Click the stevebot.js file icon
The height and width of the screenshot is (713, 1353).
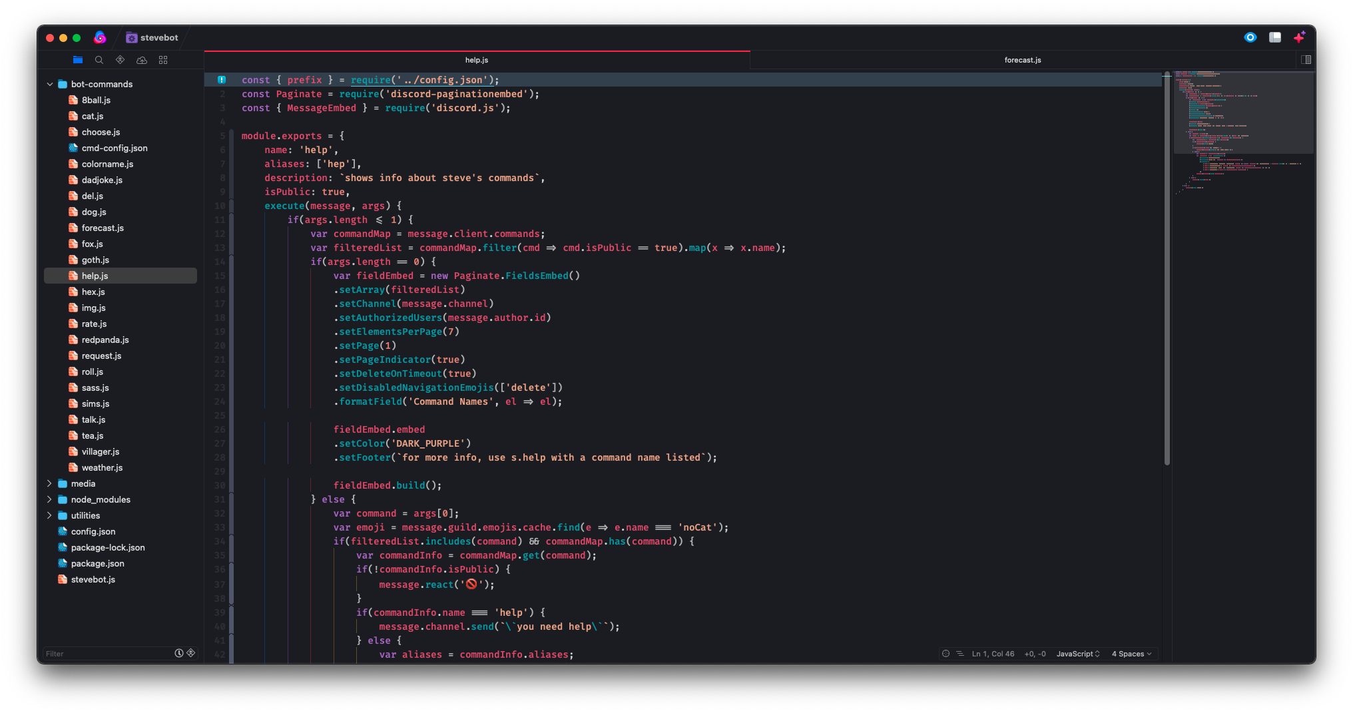[63, 579]
